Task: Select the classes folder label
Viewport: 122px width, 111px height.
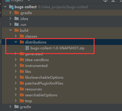Action: click(x=31, y=36)
